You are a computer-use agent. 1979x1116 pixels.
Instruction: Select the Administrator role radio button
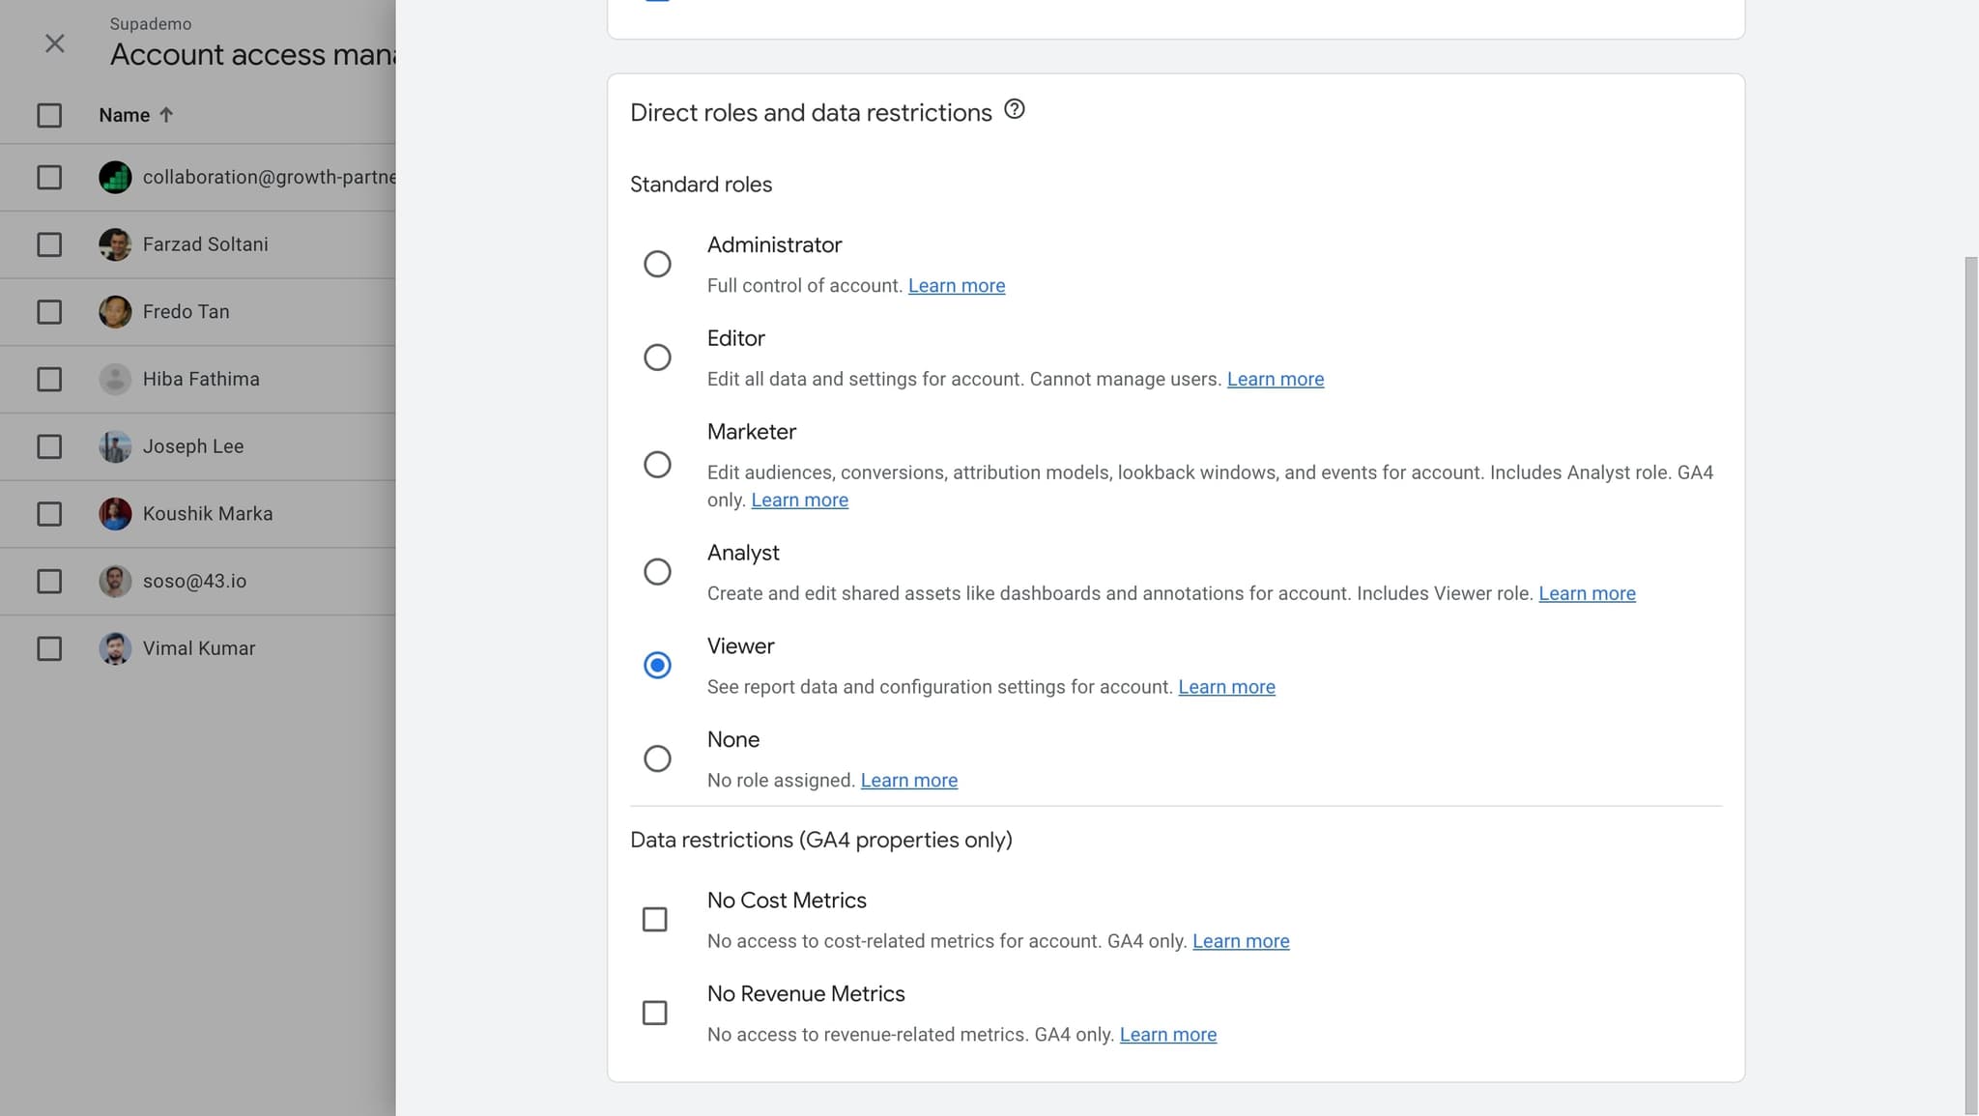pos(657,264)
